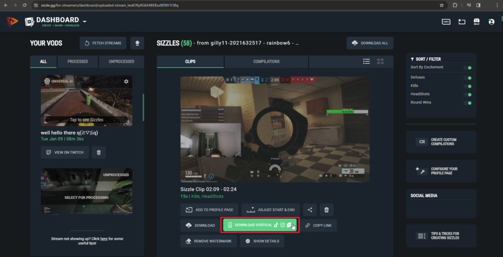Viewport: 503px width, 257px height.
Task: Toggle Sort By Excitement switch
Action: point(468,68)
